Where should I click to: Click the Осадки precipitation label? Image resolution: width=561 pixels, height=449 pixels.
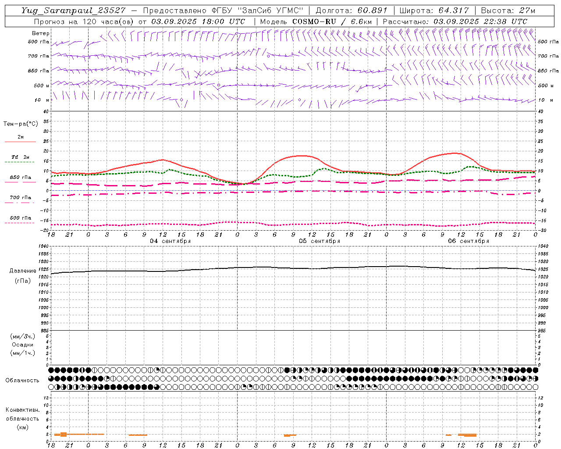23,345
